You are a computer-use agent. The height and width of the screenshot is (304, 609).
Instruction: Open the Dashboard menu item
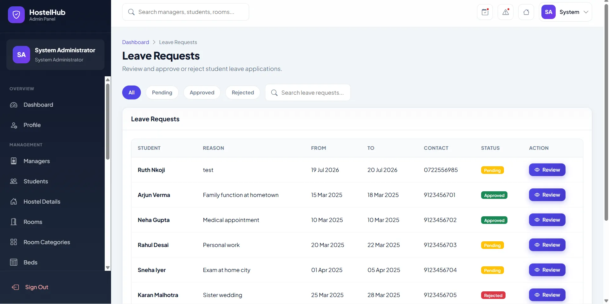[x=52, y=105]
